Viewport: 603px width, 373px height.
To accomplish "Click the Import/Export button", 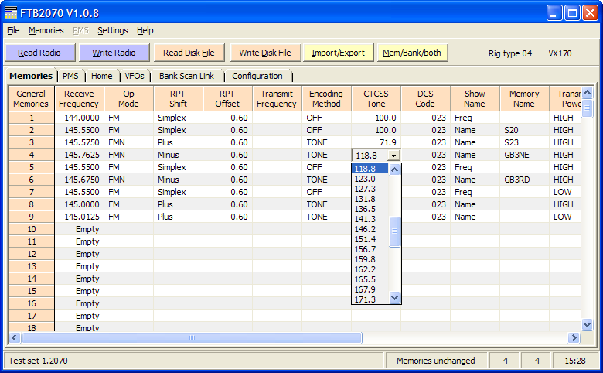I will (338, 53).
